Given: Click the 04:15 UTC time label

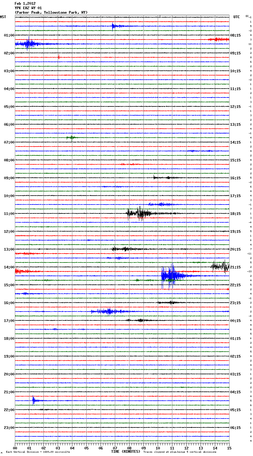Looking at the screenshot, I should pyautogui.click(x=235, y=392).
